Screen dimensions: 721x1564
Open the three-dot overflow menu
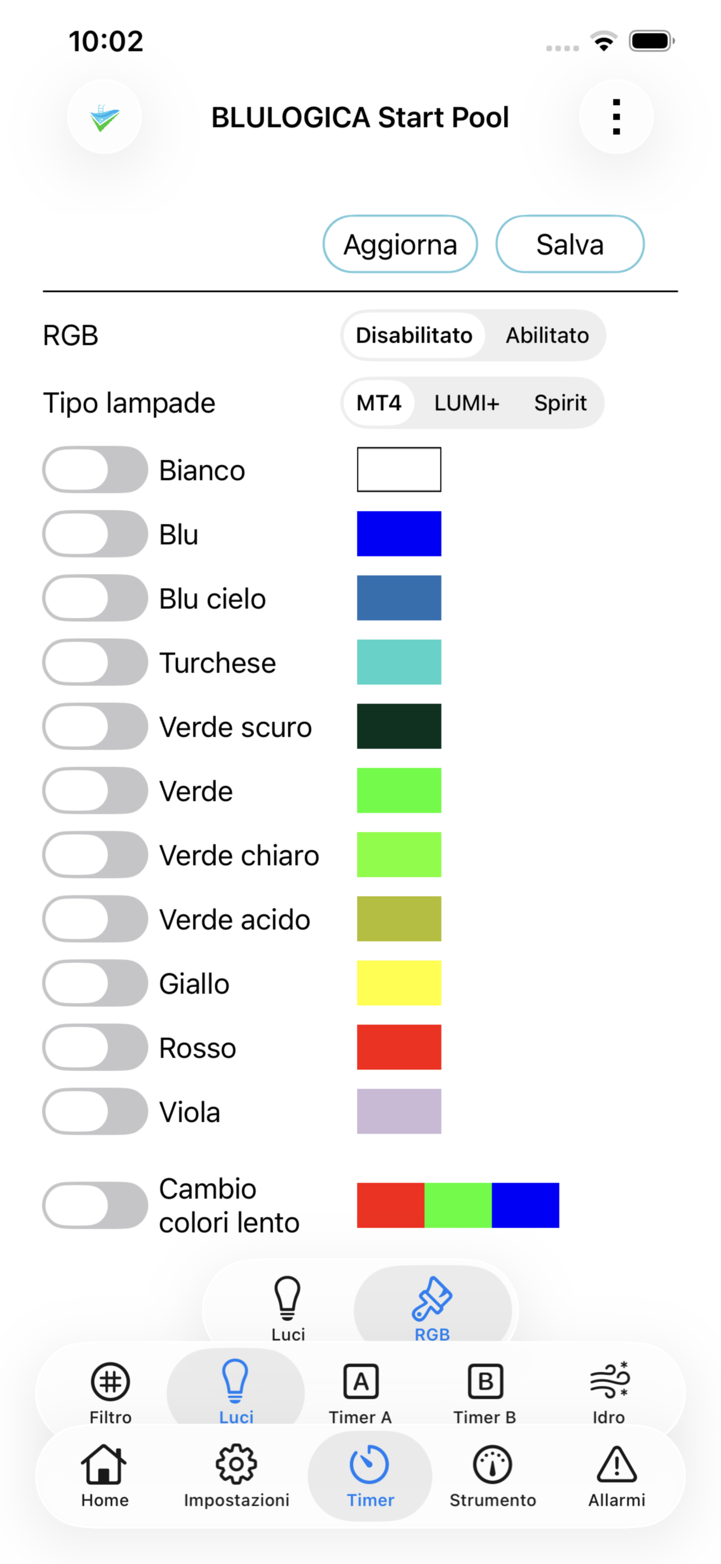(616, 116)
